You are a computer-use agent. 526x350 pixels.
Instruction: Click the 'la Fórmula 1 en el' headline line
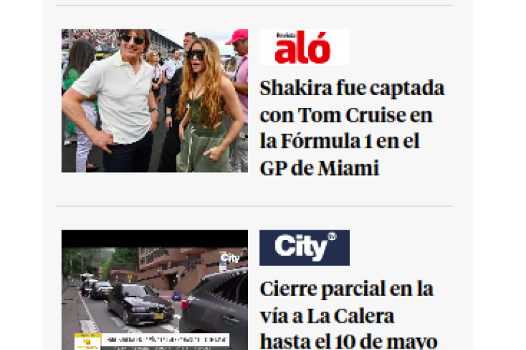point(340,142)
